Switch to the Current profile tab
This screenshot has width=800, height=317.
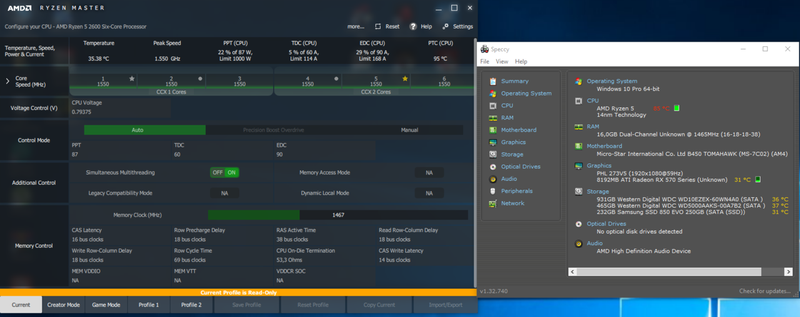click(21, 305)
